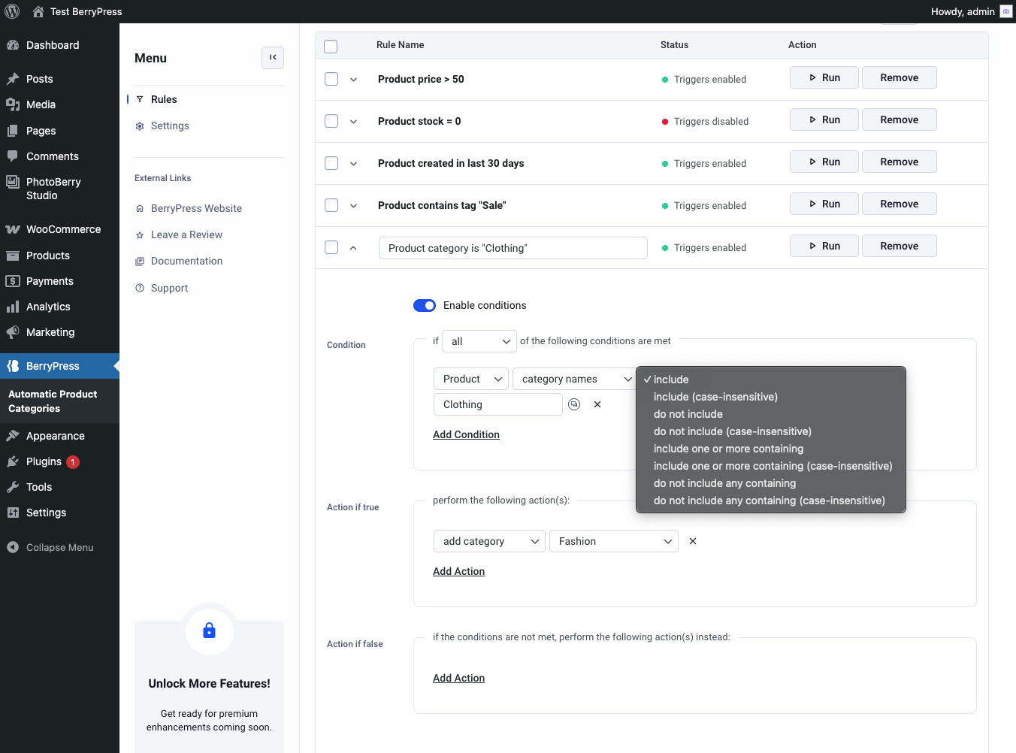Open the Product condition type dropdown
1016x753 pixels.
pos(471,379)
